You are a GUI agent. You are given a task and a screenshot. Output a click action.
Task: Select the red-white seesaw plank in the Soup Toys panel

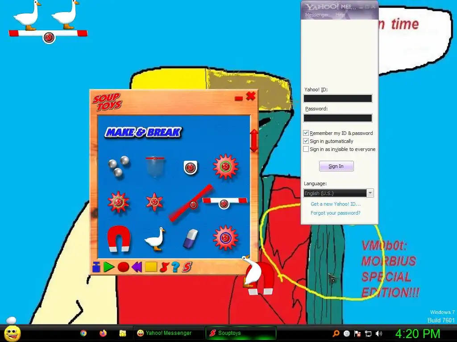(224, 203)
